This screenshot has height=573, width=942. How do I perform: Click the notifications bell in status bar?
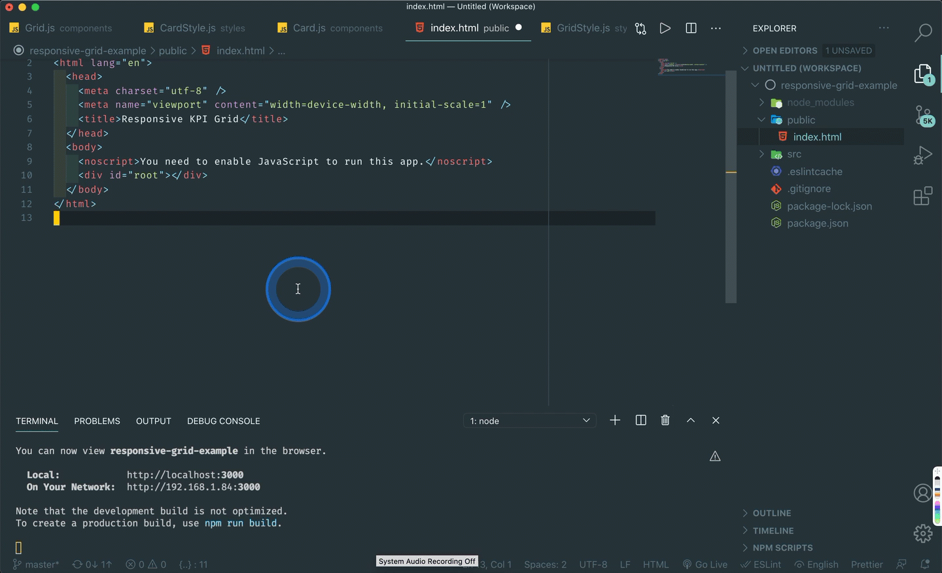pyautogui.click(x=925, y=564)
